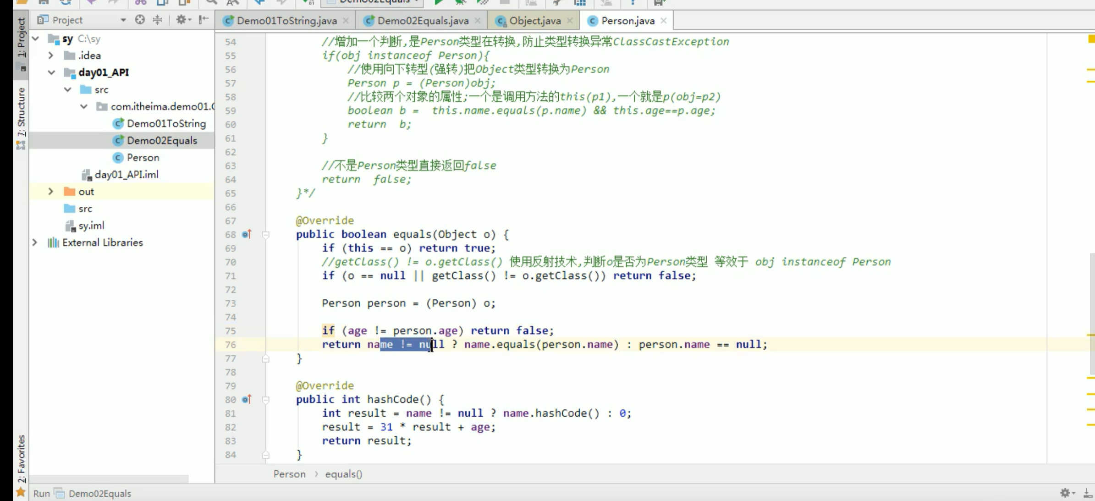
Task: Expand the out folder
Action: (x=51, y=192)
